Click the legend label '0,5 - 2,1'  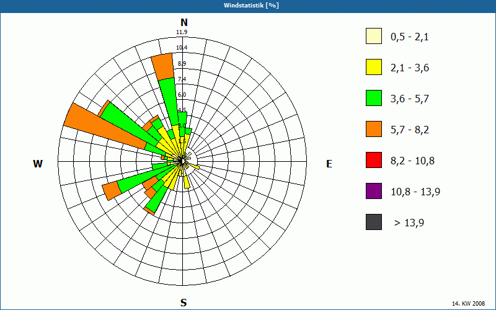coord(410,37)
